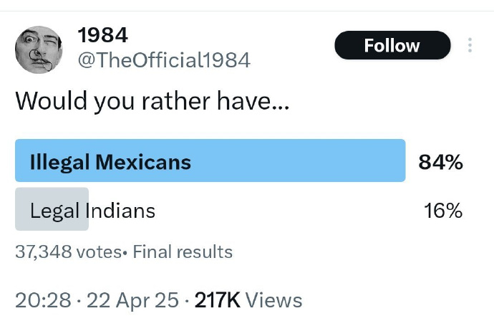This screenshot has height=321, width=494.
Task: Open the three-dot more options menu
Action: 470,45
